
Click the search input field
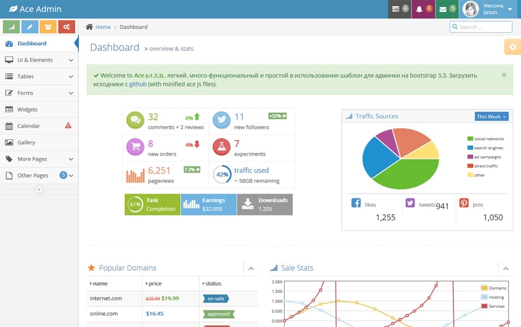click(x=481, y=26)
